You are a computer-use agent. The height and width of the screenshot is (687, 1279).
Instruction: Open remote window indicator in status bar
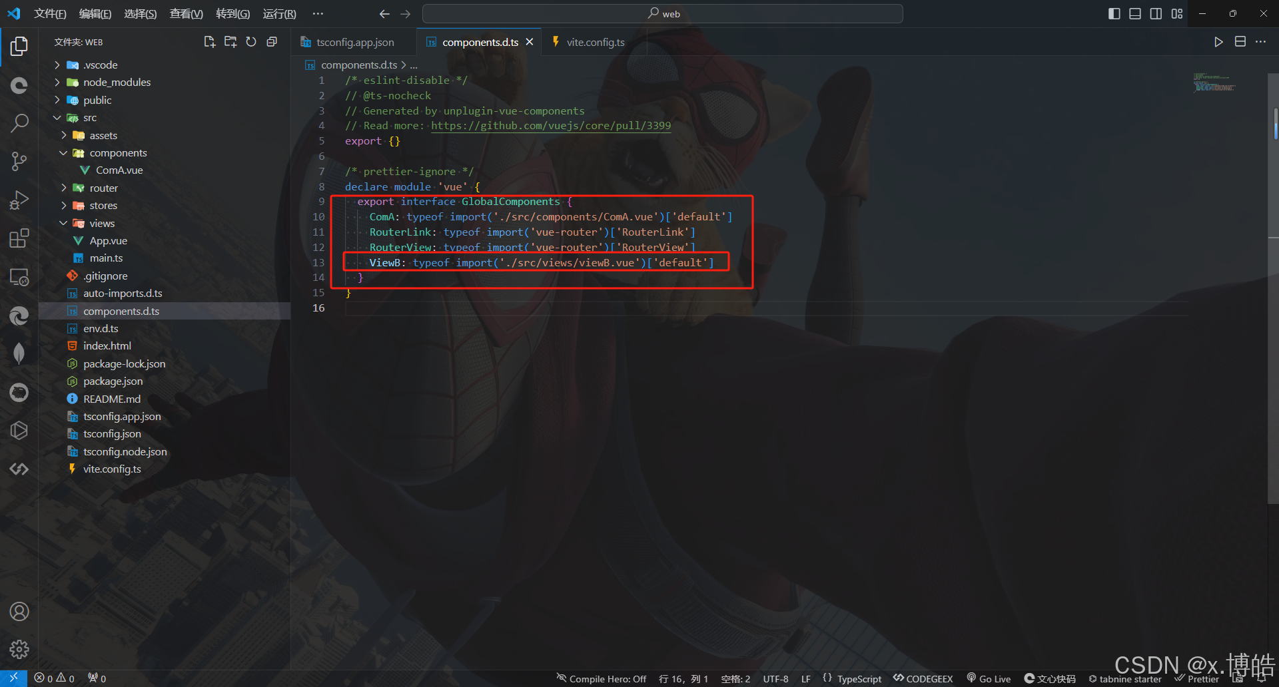[x=13, y=678]
